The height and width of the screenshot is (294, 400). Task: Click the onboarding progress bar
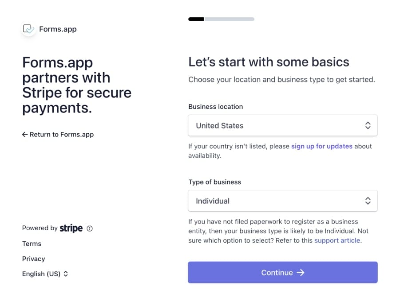[221, 19]
